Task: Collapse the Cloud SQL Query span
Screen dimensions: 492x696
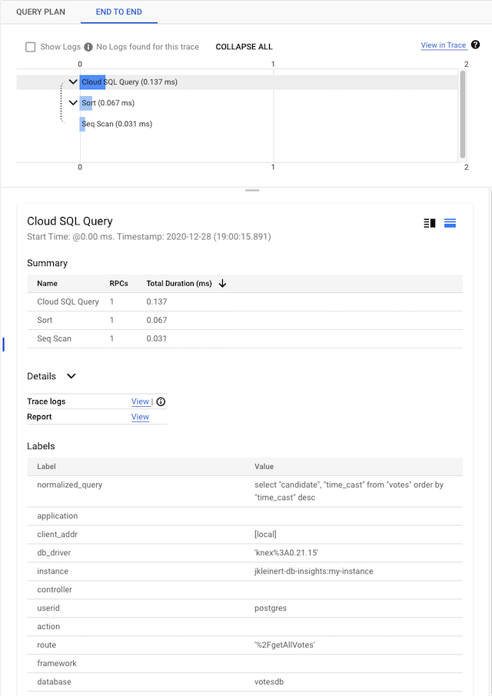Action: 73,82
